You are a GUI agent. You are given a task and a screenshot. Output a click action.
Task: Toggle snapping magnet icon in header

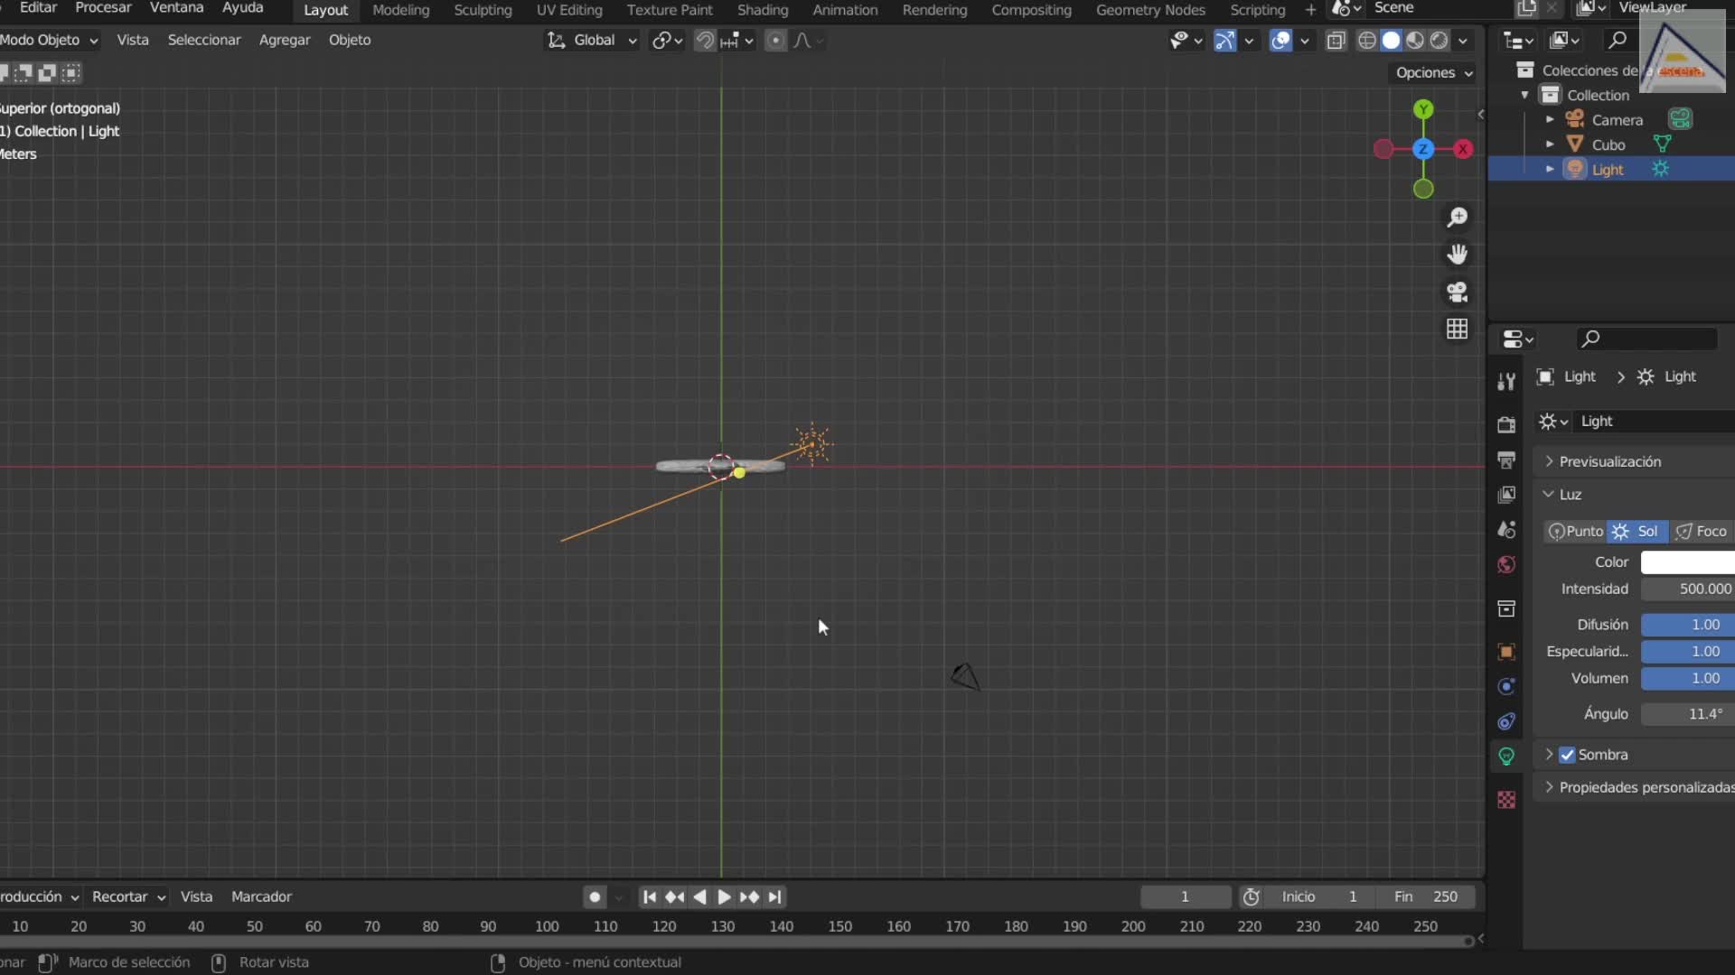pos(705,41)
